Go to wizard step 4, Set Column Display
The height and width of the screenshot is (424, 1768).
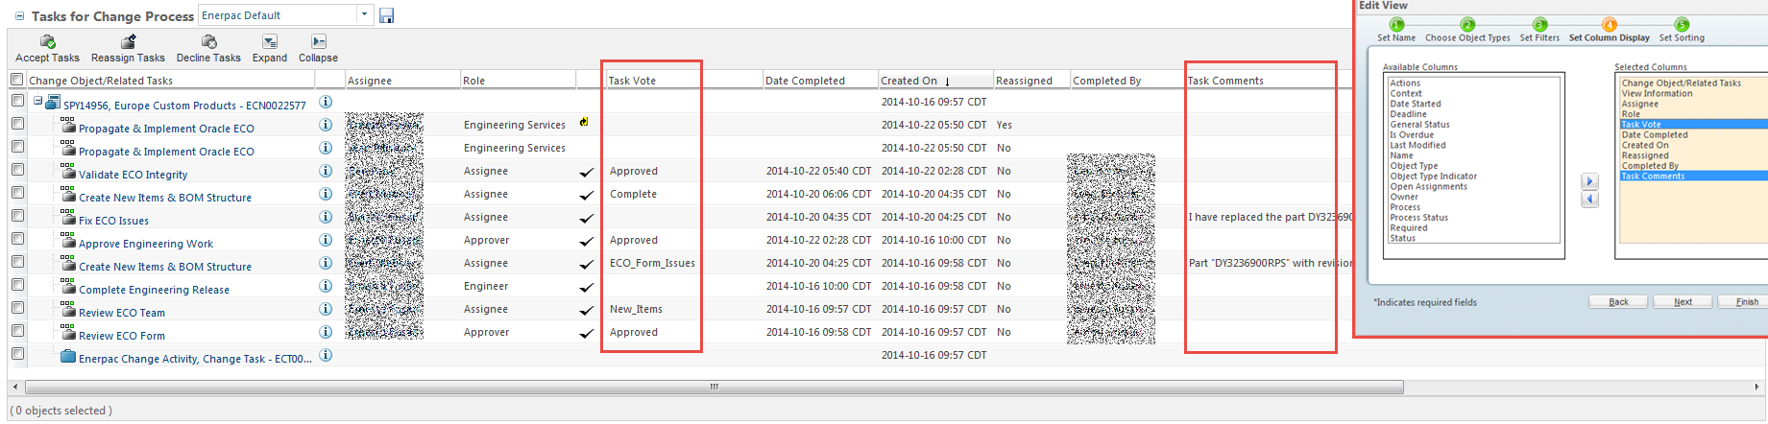(1610, 25)
